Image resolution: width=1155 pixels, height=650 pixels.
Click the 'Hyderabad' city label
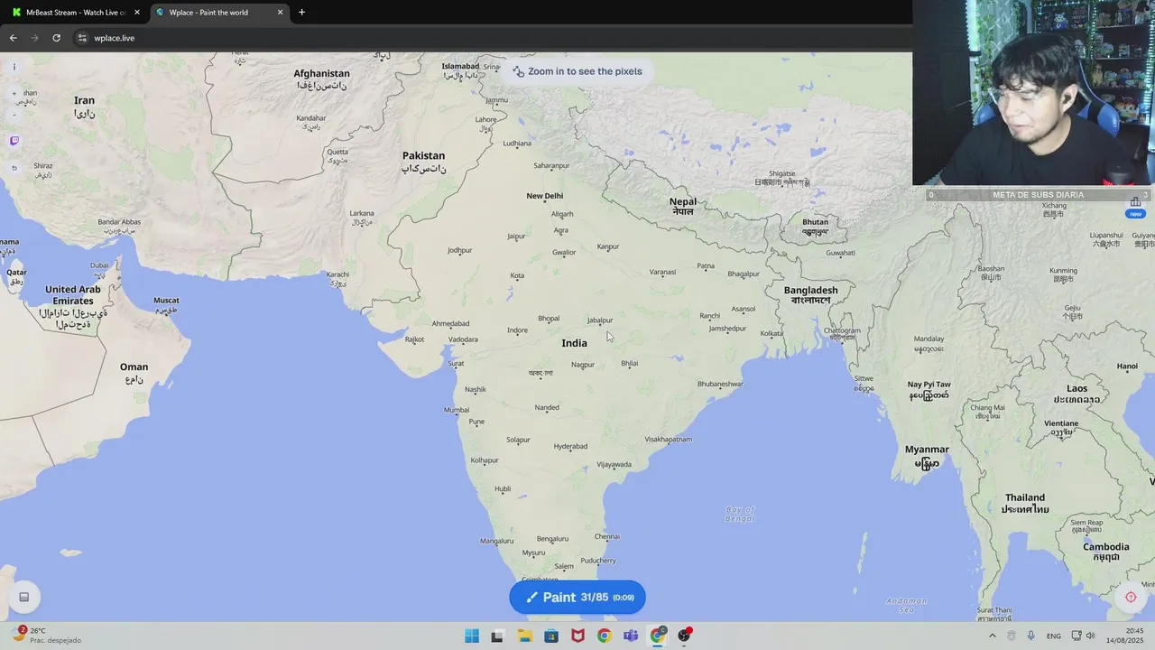[570, 446]
